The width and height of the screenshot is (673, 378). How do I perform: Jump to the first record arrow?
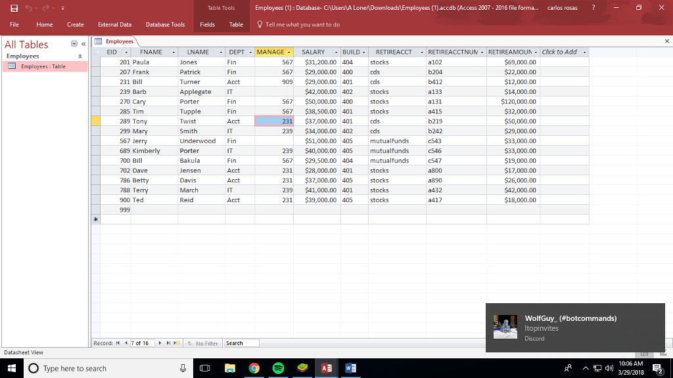(x=118, y=343)
